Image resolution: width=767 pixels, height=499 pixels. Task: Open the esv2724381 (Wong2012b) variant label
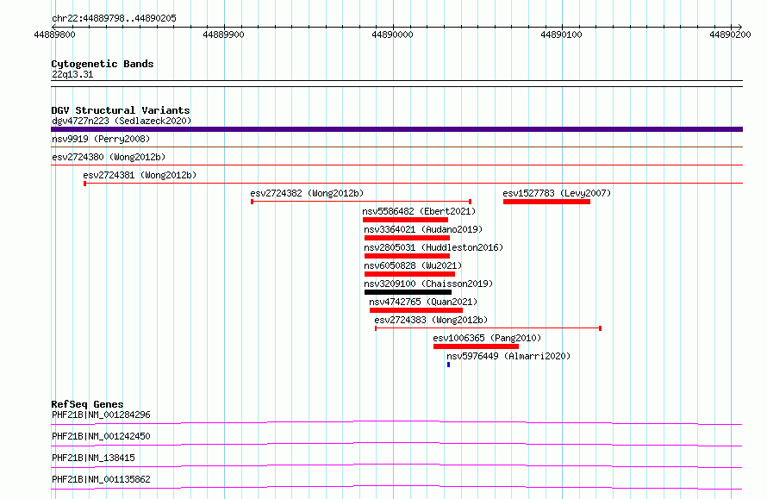tap(140, 175)
